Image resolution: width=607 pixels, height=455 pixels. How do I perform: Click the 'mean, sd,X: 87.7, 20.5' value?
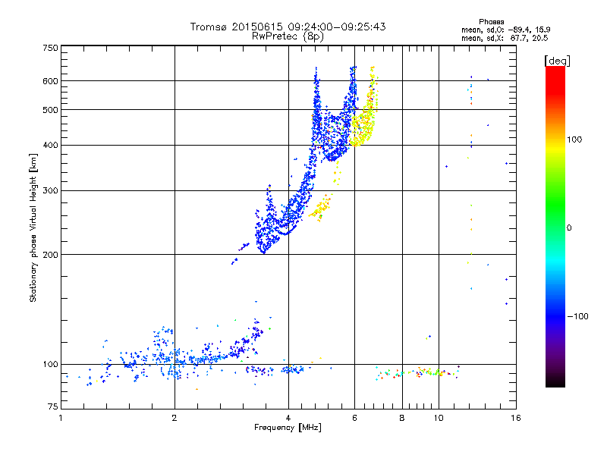pos(505,38)
